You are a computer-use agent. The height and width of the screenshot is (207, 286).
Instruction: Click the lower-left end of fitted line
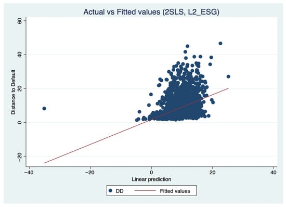(44, 163)
